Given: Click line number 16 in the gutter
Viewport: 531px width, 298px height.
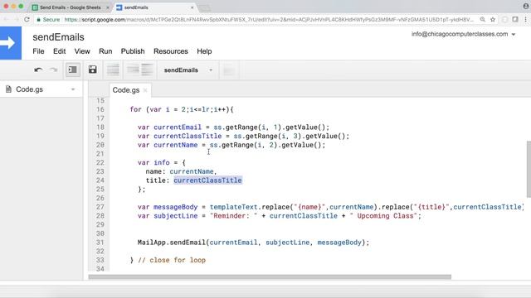Looking at the screenshot, I should point(100,109).
